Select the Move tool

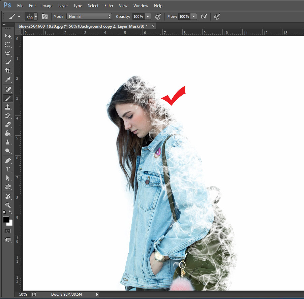click(x=8, y=36)
